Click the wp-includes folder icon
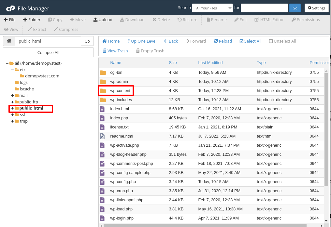The width and height of the screenshot is (331, 227). click(x=103, y=100)
